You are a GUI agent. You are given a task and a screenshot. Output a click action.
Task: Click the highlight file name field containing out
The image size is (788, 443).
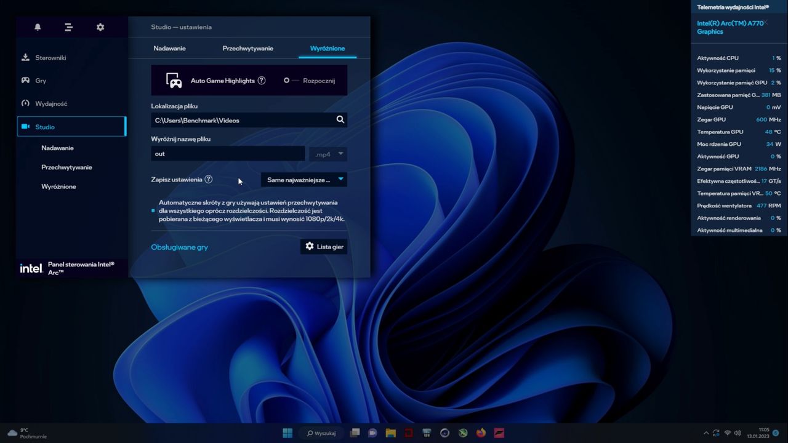click(228, 154)
